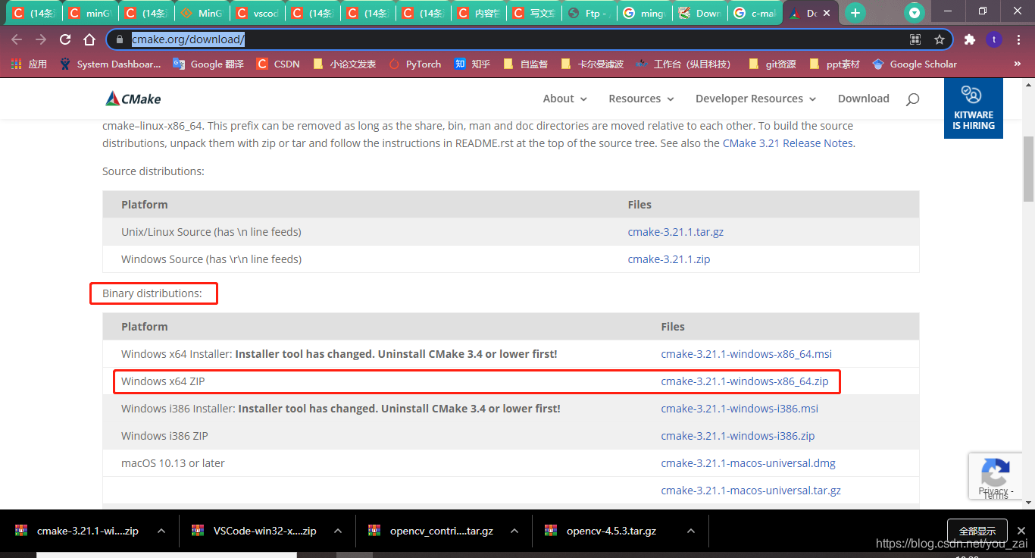Image resolution: width=1035 pixels, height=558 pixels.
Task: Open PyTorch bookmark
Action: click(414, 64)
